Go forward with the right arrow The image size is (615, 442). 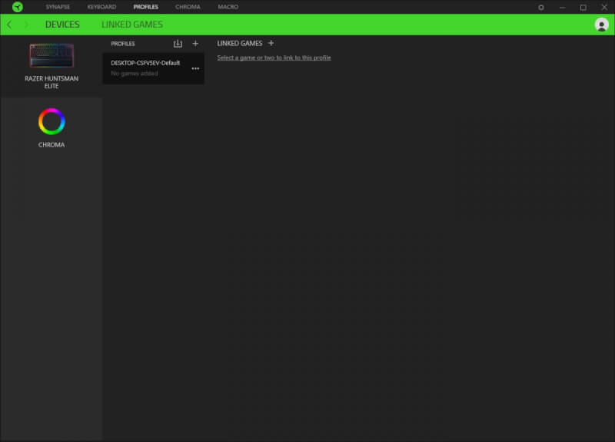[x=26, y=25]
